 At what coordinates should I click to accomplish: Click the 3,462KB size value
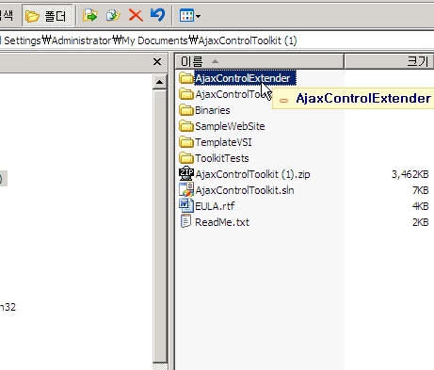[x=410, y=174]
